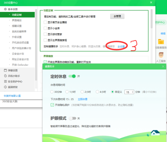This screenshot has height=142, width=167.
Task: Enable the 护眼模式 switch
Action: pos(72,118)
